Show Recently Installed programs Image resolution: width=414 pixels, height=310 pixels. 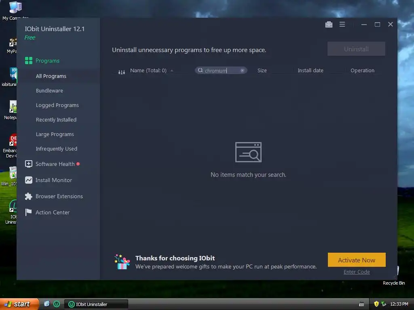[56, 119]
